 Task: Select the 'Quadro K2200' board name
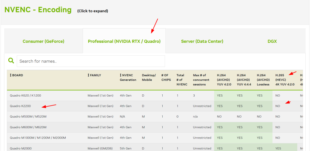[20, 106]
